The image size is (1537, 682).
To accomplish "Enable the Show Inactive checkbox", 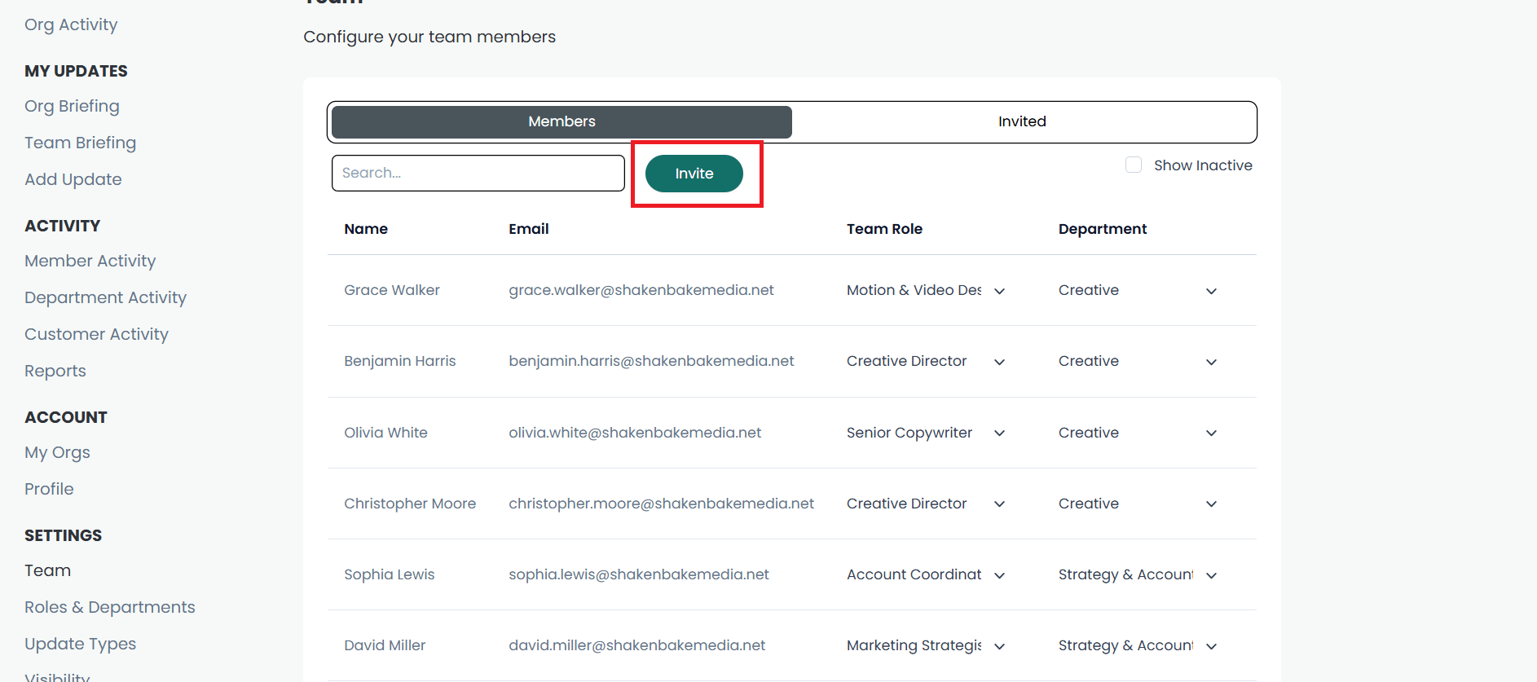I will point(1133,165).
